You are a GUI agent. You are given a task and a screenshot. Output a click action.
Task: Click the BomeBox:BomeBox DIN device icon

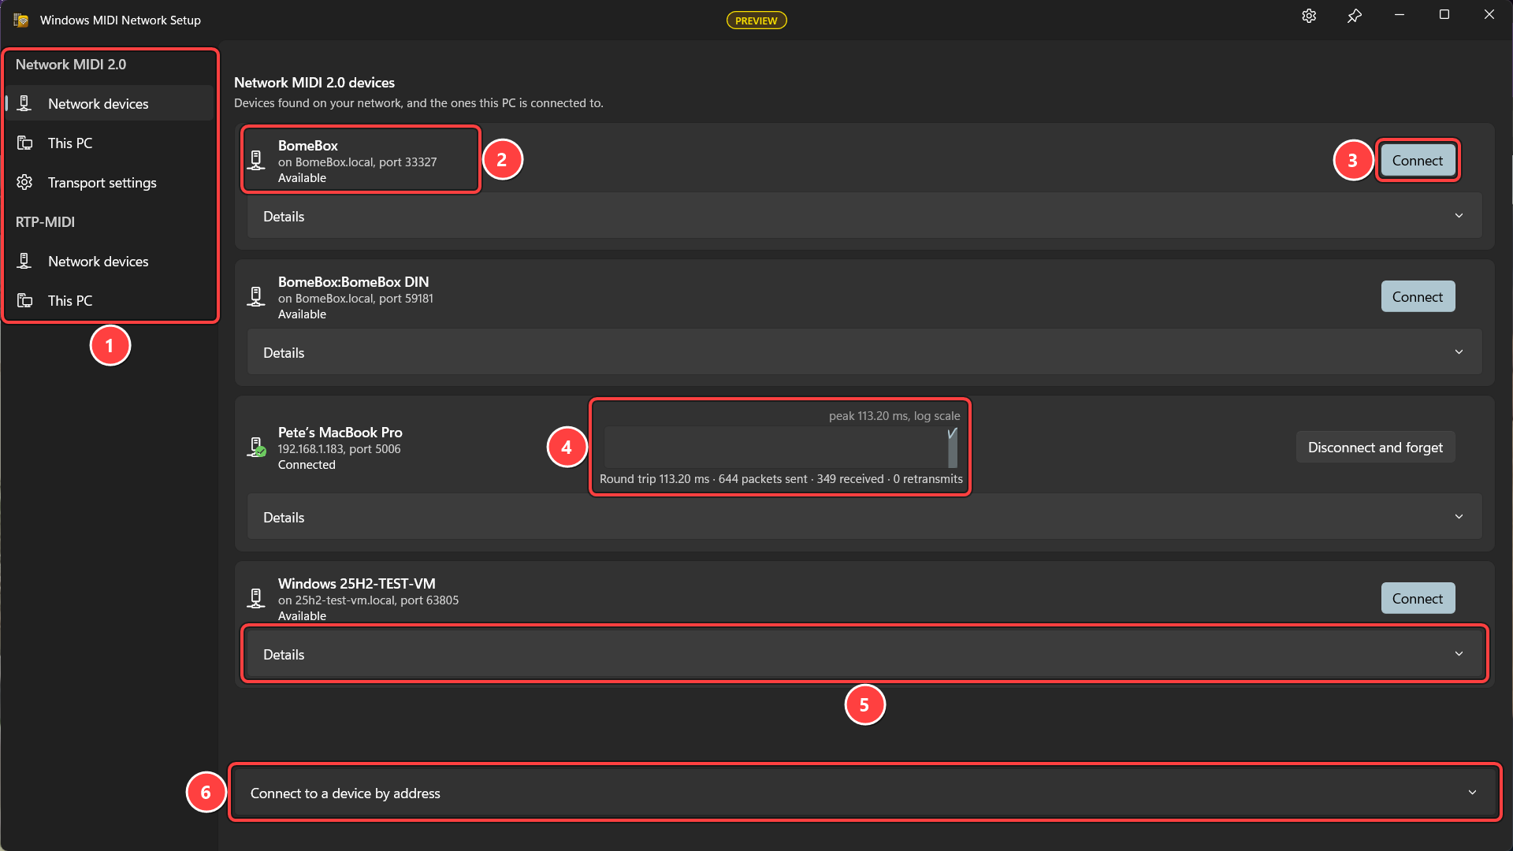(256, 296)
